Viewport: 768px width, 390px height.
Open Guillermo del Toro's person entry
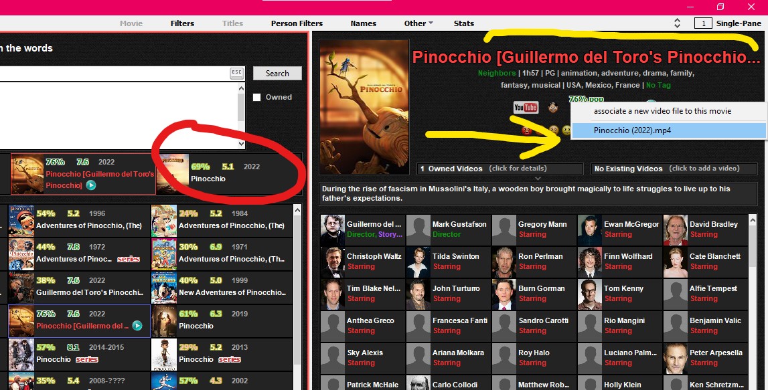click(362, 229)
